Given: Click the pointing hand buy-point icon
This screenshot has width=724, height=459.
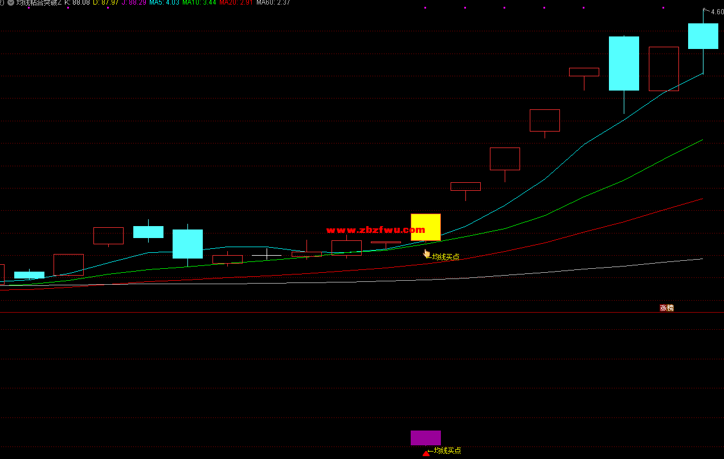Looking at the screenshot, I should (x=427, y=253).
